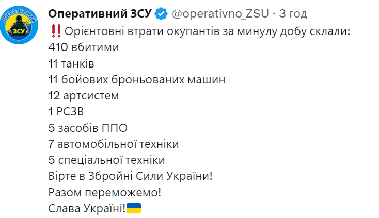Click the Ukrainian flag emoji
379x218 pixels.
tap(134, 208)
